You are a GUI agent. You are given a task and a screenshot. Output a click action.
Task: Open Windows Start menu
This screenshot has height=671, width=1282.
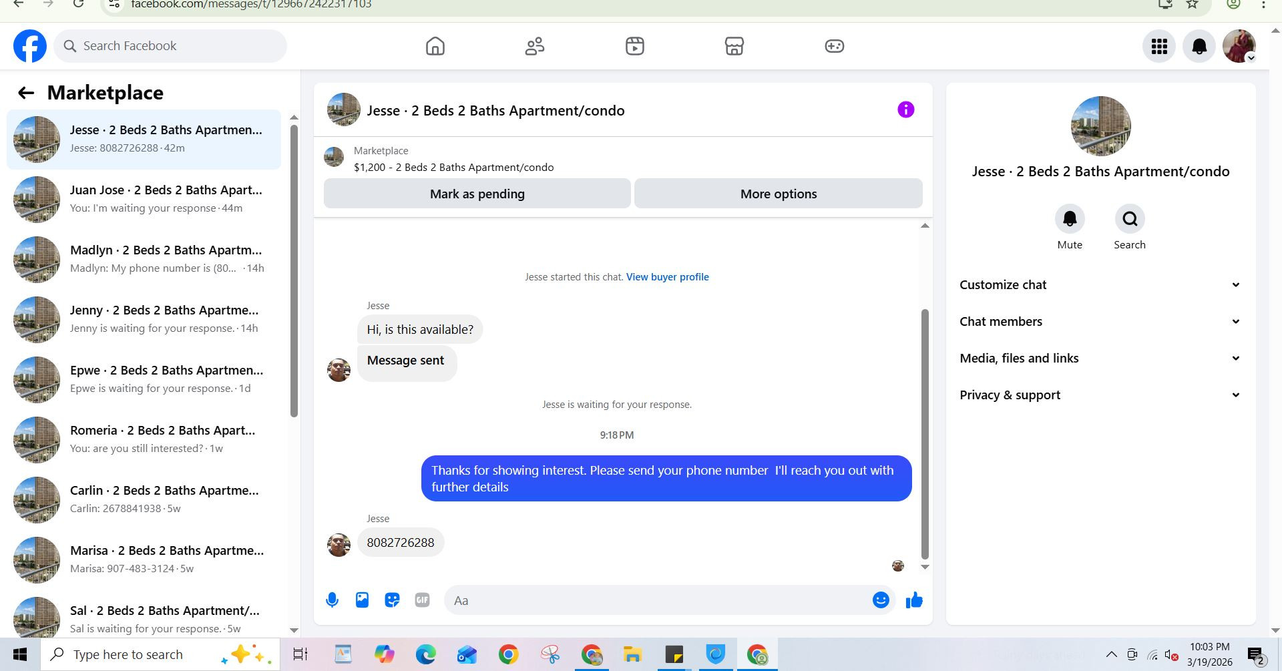point(20,654)
